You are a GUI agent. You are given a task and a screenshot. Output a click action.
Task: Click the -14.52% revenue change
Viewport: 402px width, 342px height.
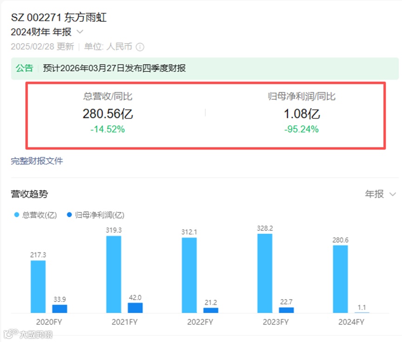107,129
